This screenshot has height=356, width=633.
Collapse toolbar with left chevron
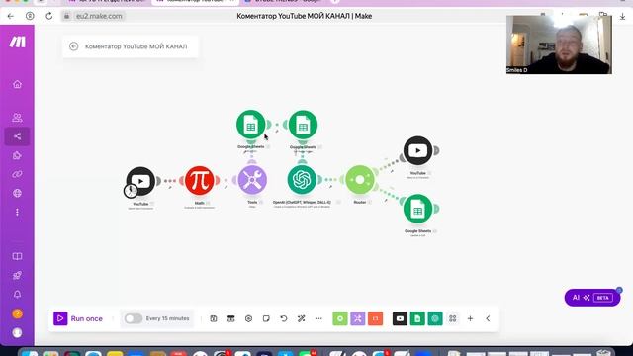coord(488,318)
